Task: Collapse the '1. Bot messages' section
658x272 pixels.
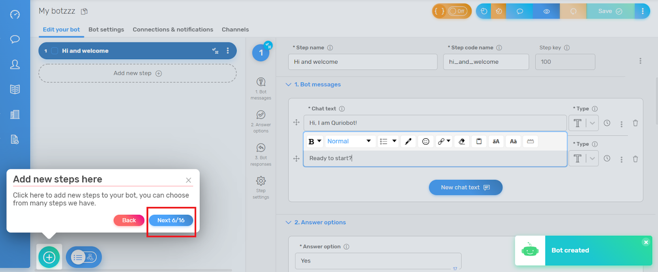Action: [288, 84]
